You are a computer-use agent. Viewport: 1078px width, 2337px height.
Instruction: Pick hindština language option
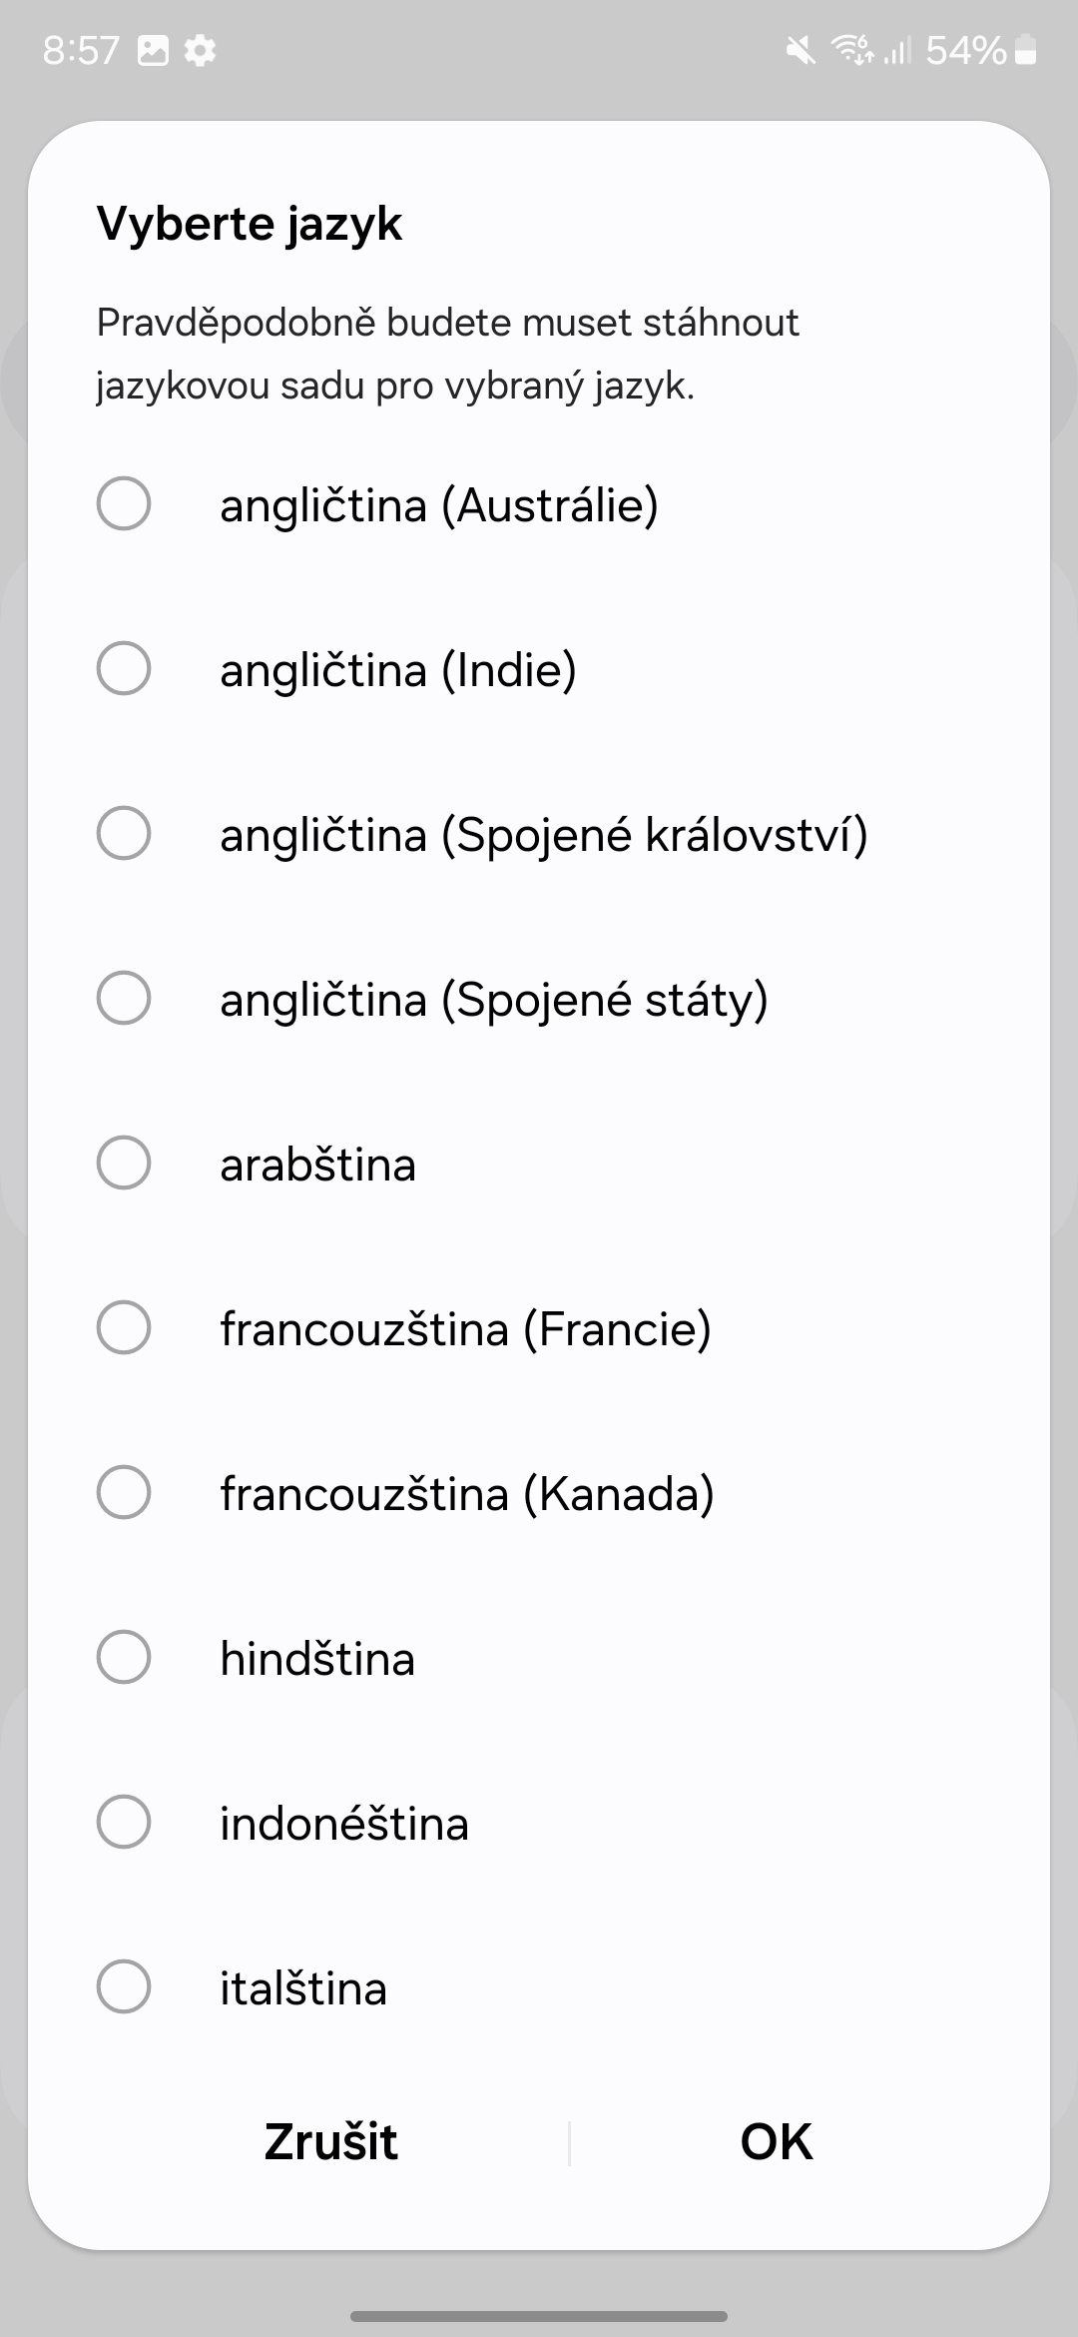pyautogui.click(x=124, y=1657)
